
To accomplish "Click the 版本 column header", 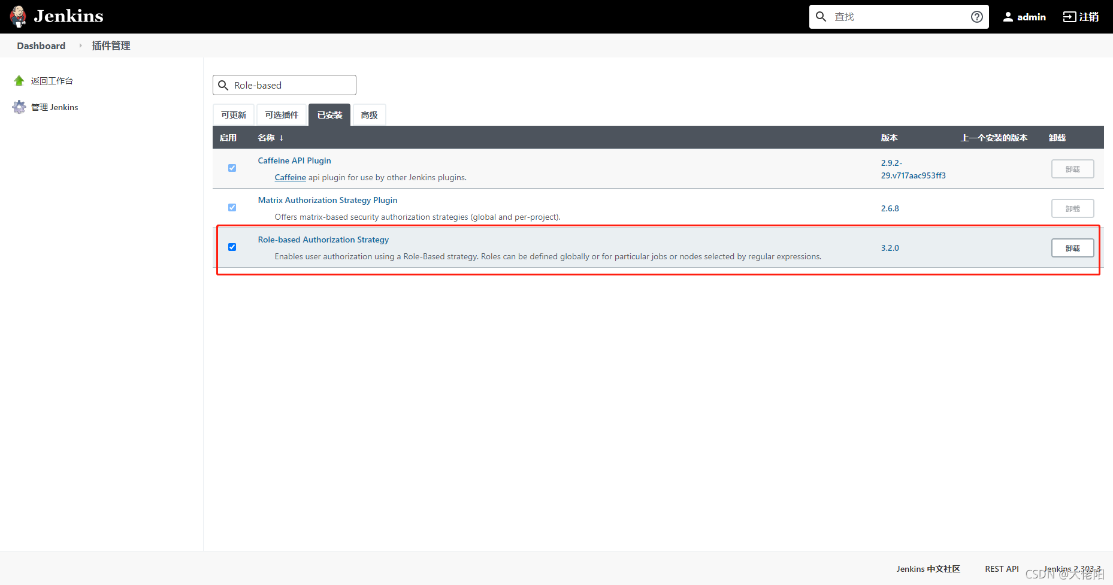I will (x=890, y=138).
